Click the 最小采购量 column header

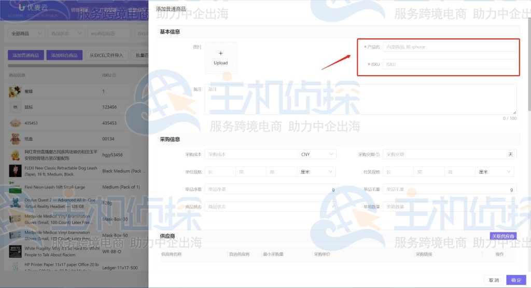coord(273,254)
